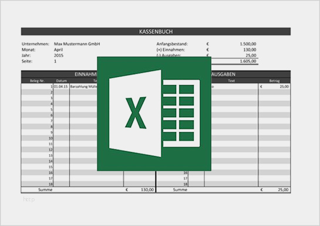
Task: Select the Max Mustermann GmbH company cell
Action: (x=77, y=44)
